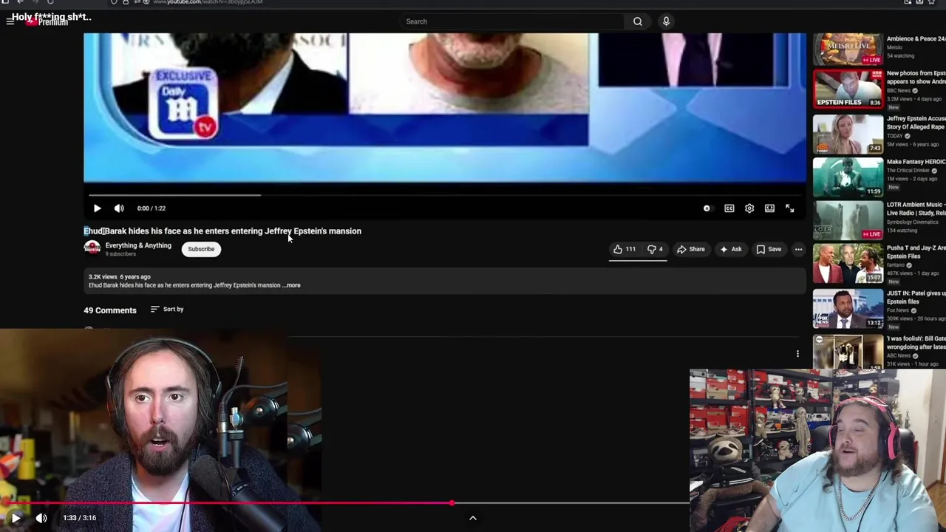This screenshot has width=946, height=532.
Task: Click the Share button
Action: point(691,249)
